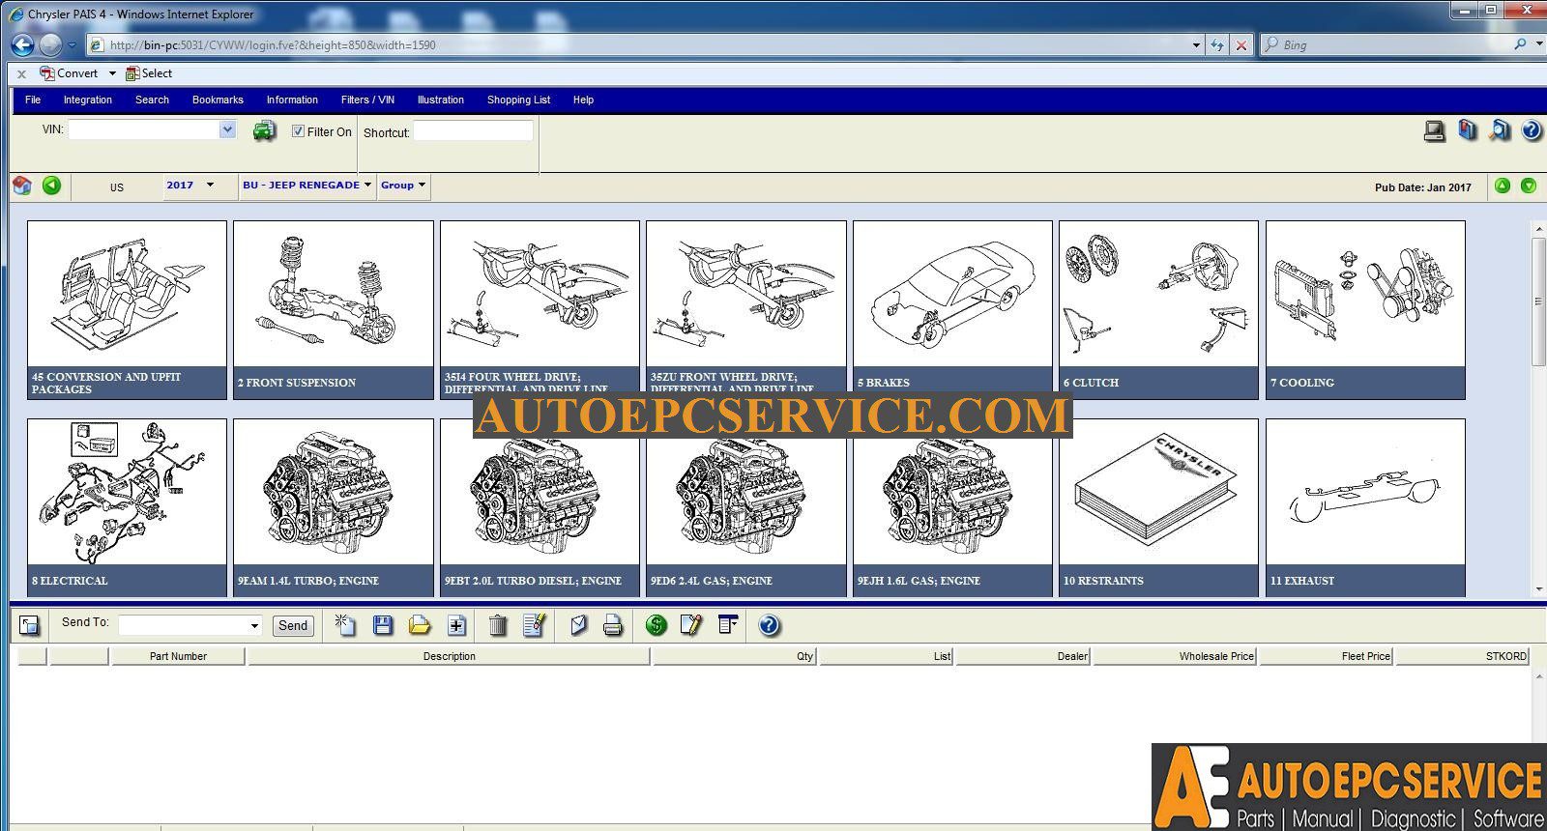Print the shopping list
Image resolution: width=1547 pixels, height=831 pixels.
tap(613, 625)
